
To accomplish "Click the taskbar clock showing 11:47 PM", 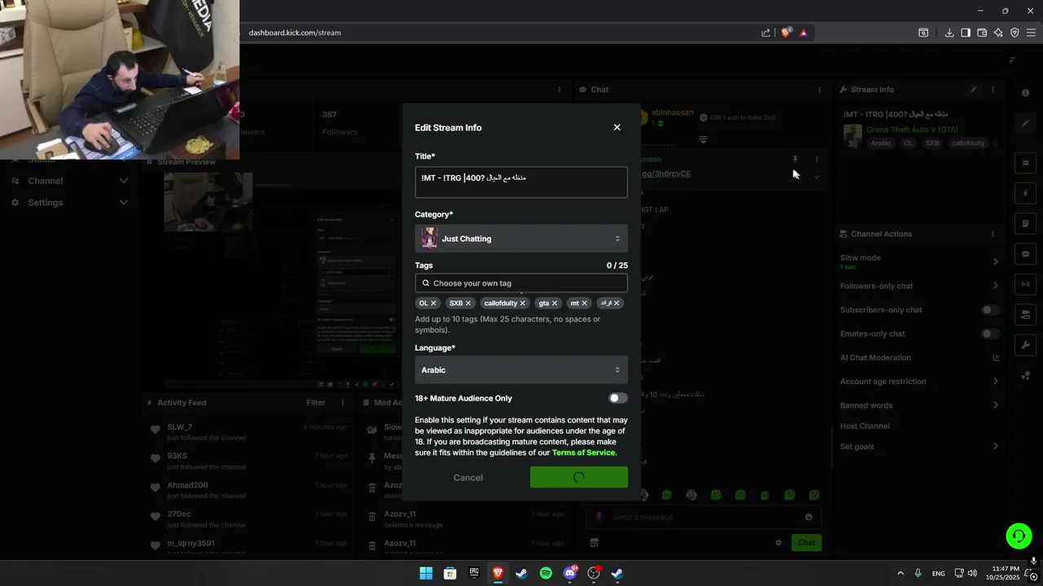I will 1002,573.
